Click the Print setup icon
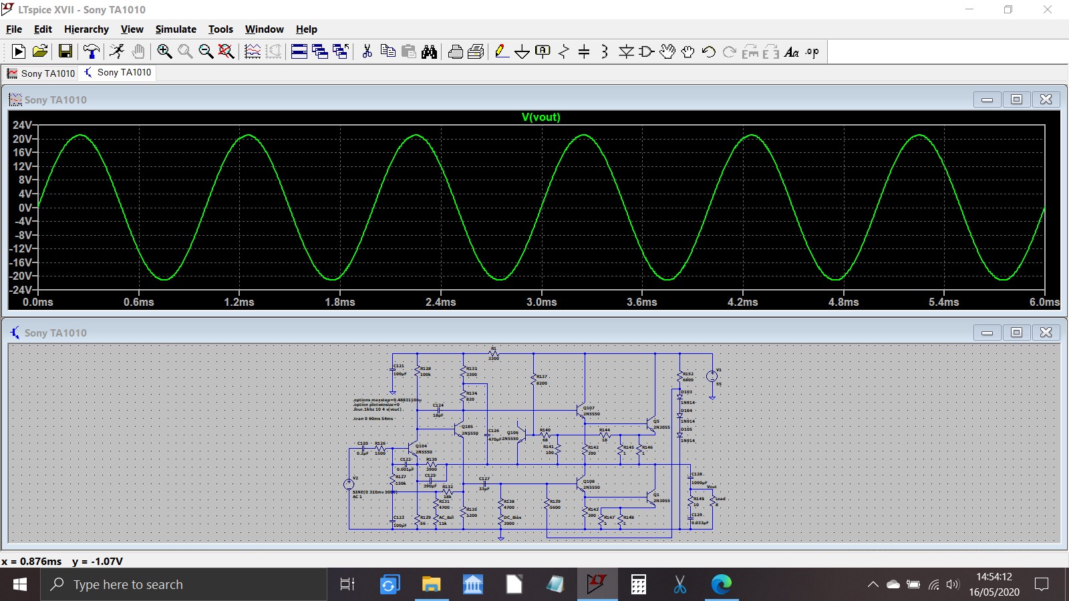 pos(476,51)
